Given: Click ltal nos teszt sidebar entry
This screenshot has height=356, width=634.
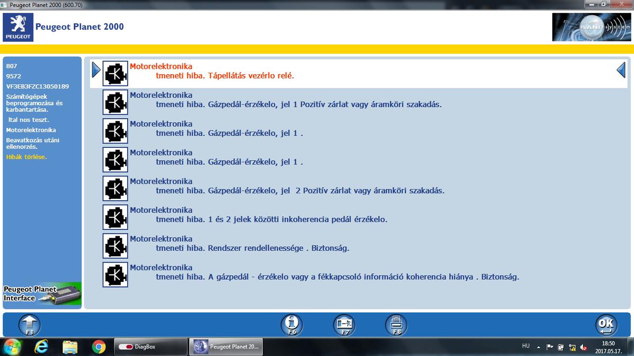Looking at the screenshot, I should [28, 120].
